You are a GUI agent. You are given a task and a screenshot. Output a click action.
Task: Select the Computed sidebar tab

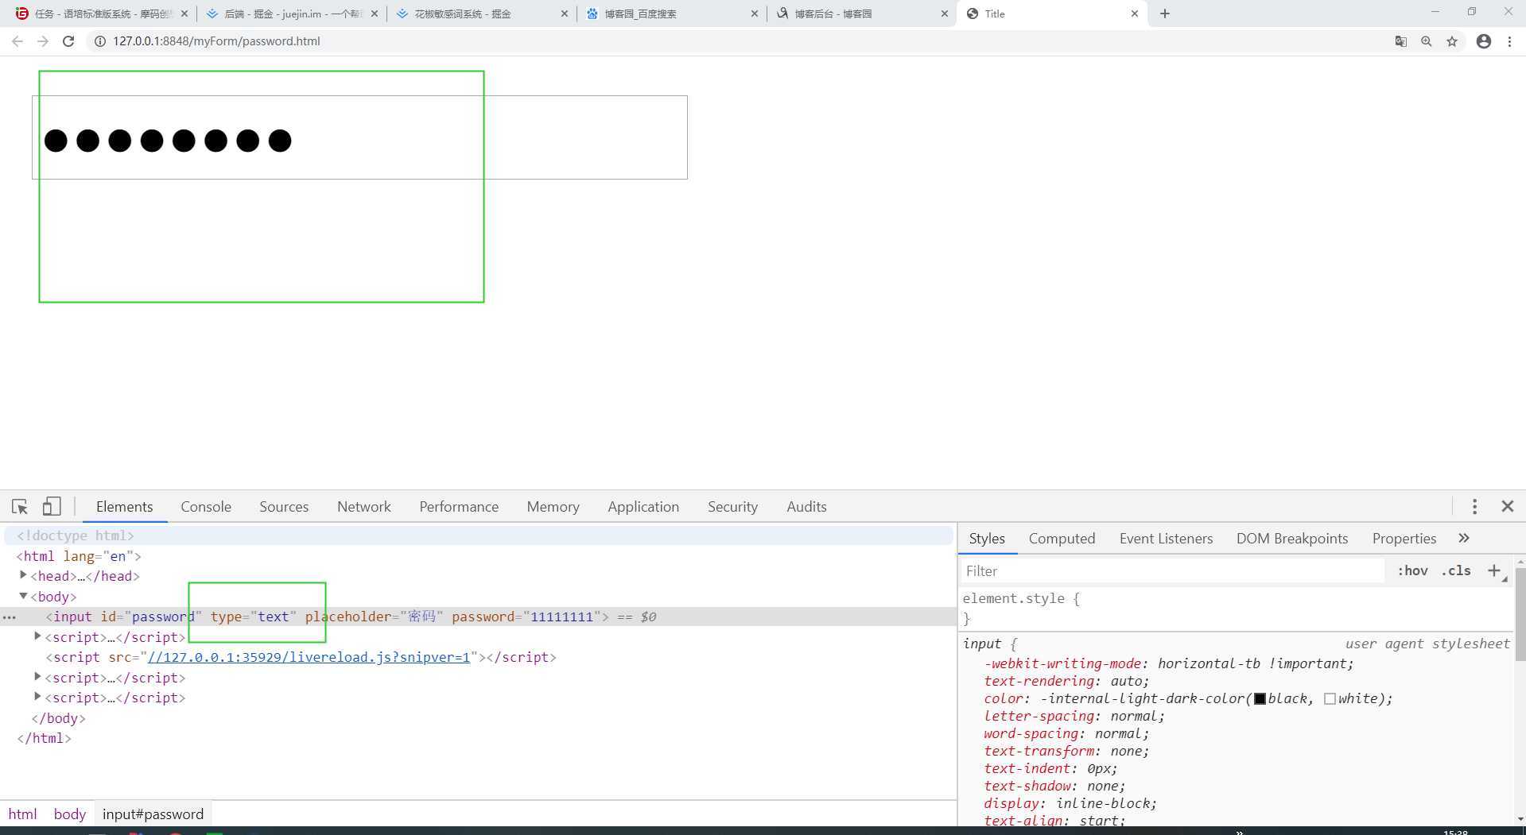[x=1062, y=539]
